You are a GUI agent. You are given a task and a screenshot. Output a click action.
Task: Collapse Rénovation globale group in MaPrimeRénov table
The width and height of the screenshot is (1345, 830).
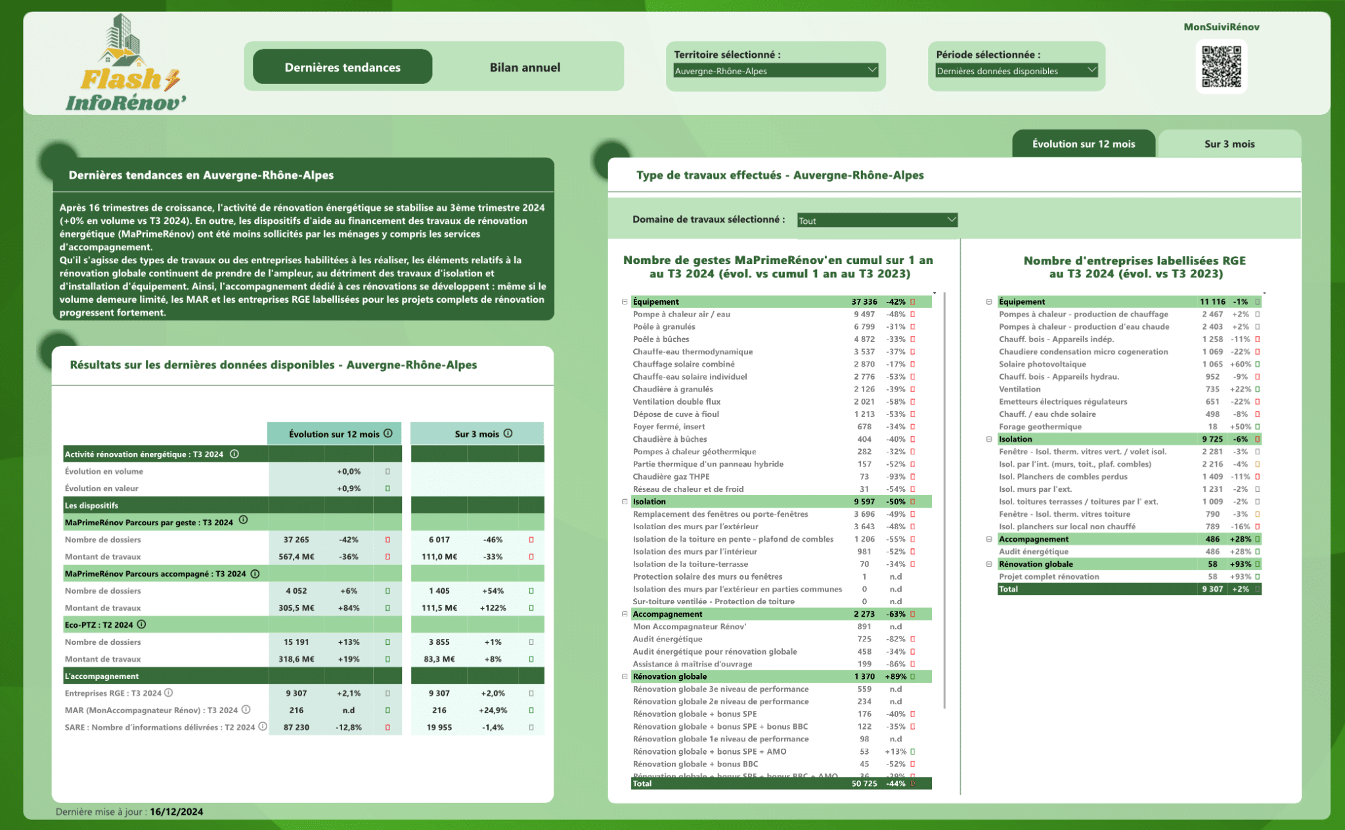pyautogui.click(x=625, y=676)
